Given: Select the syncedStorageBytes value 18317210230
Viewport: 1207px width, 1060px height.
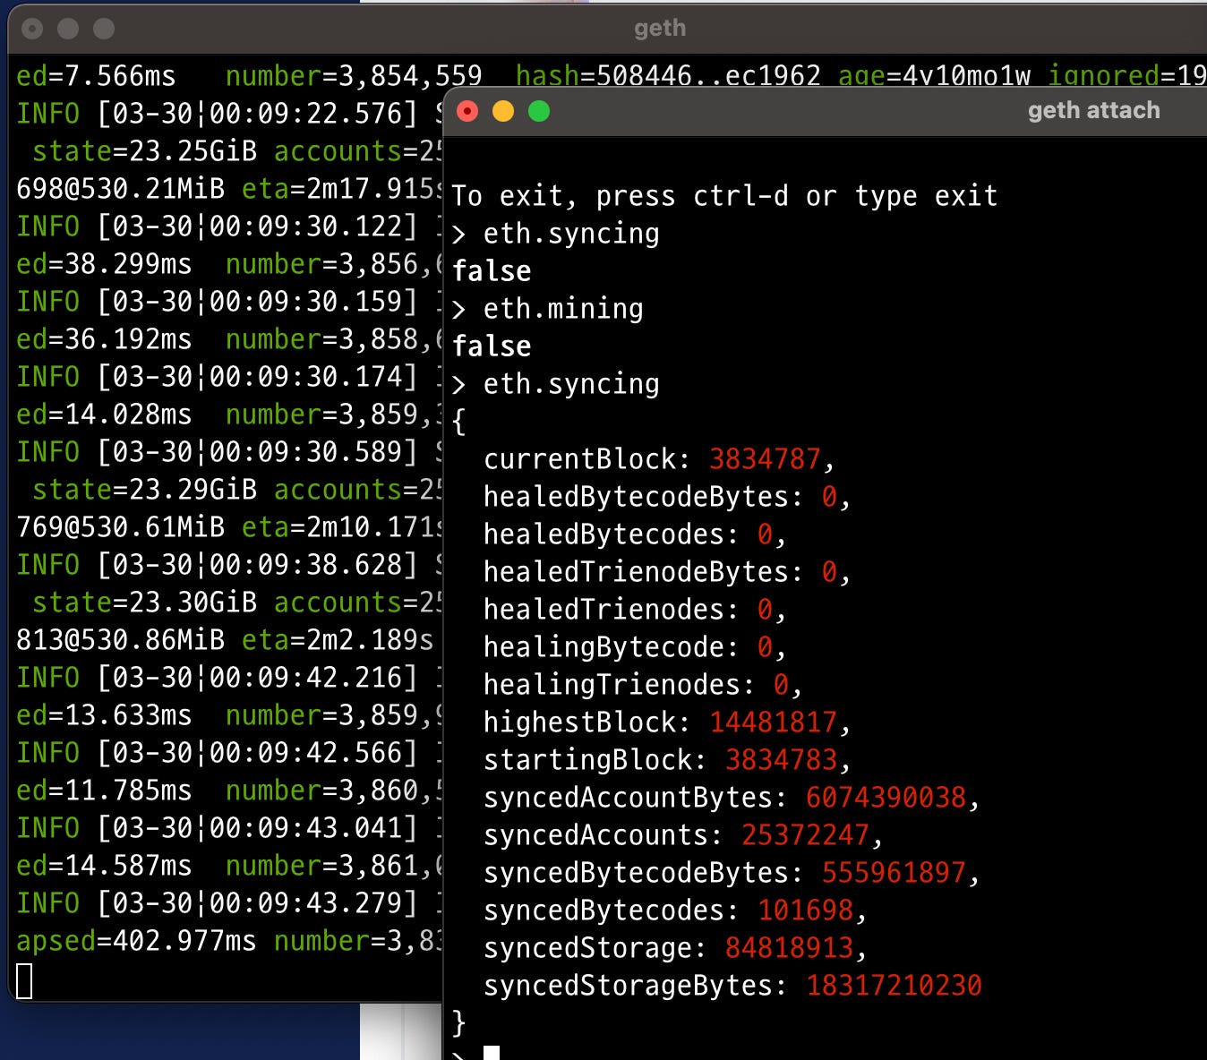Looking at the screenshot, I should pos(894,986).
